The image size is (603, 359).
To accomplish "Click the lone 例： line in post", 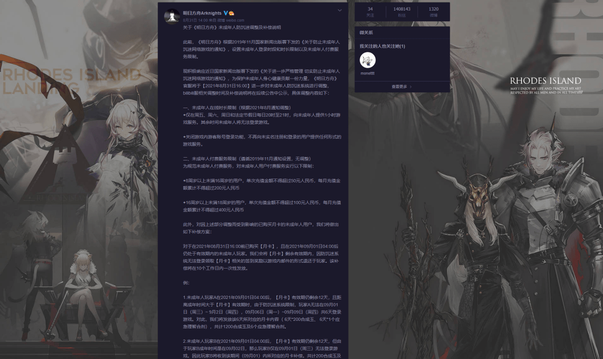I will [186, 283].
